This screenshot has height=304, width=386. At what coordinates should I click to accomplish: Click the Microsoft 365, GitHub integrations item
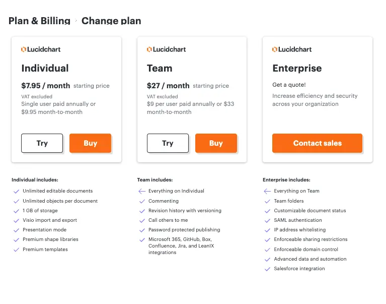coord(182,246)
